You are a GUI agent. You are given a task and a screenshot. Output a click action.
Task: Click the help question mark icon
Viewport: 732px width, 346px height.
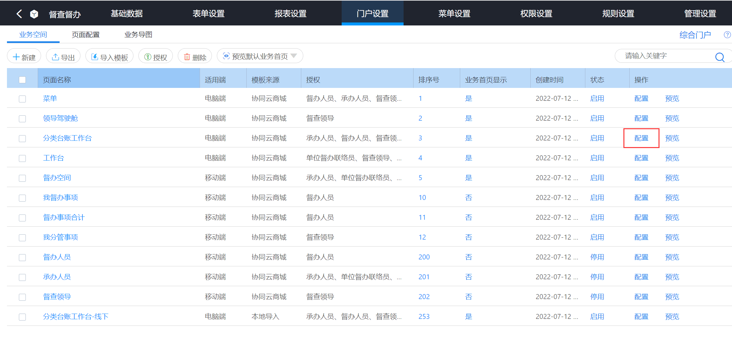point(727,35)
